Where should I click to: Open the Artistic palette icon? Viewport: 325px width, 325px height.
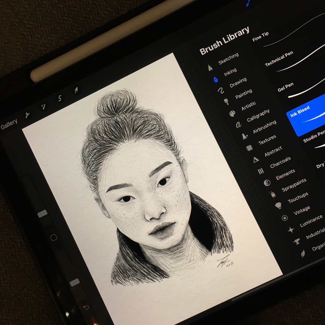click(232, 113)
